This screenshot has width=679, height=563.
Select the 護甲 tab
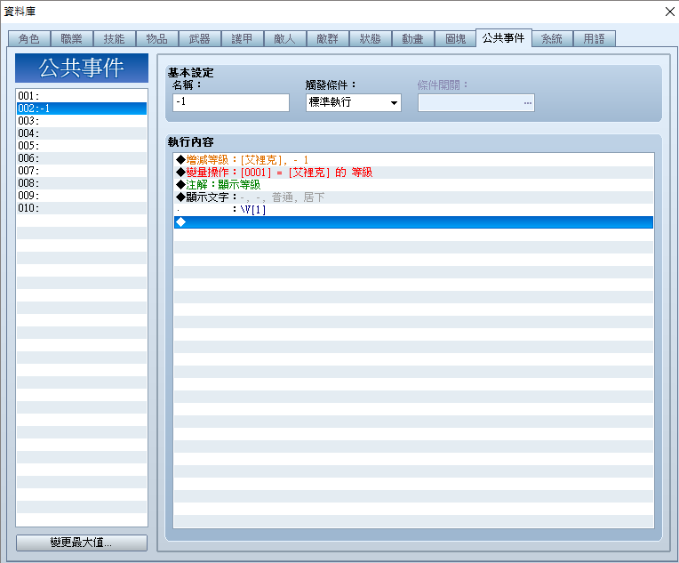coord(242,38)
